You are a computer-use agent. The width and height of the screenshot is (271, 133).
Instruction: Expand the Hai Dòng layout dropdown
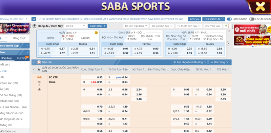click(219, 62)
